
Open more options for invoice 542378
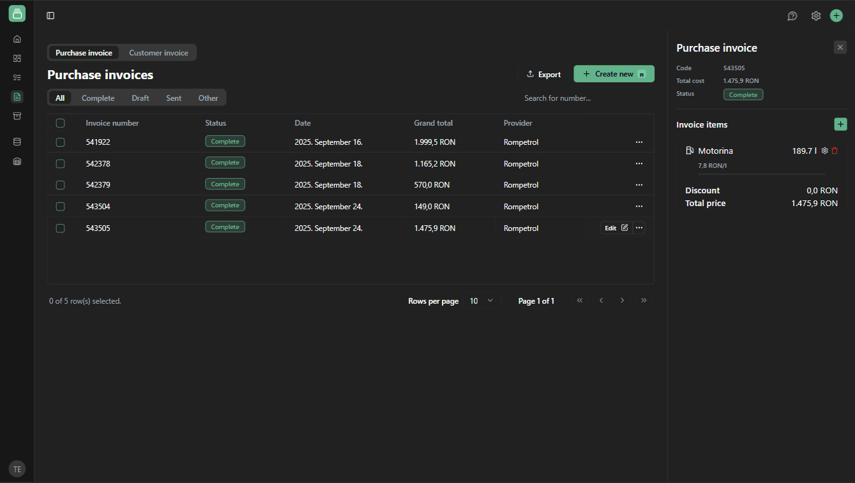pyautogui.click(x=639, y=164)
